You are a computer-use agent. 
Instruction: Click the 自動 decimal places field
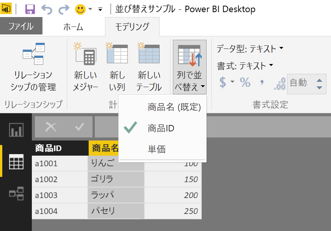tap(301, 84)
